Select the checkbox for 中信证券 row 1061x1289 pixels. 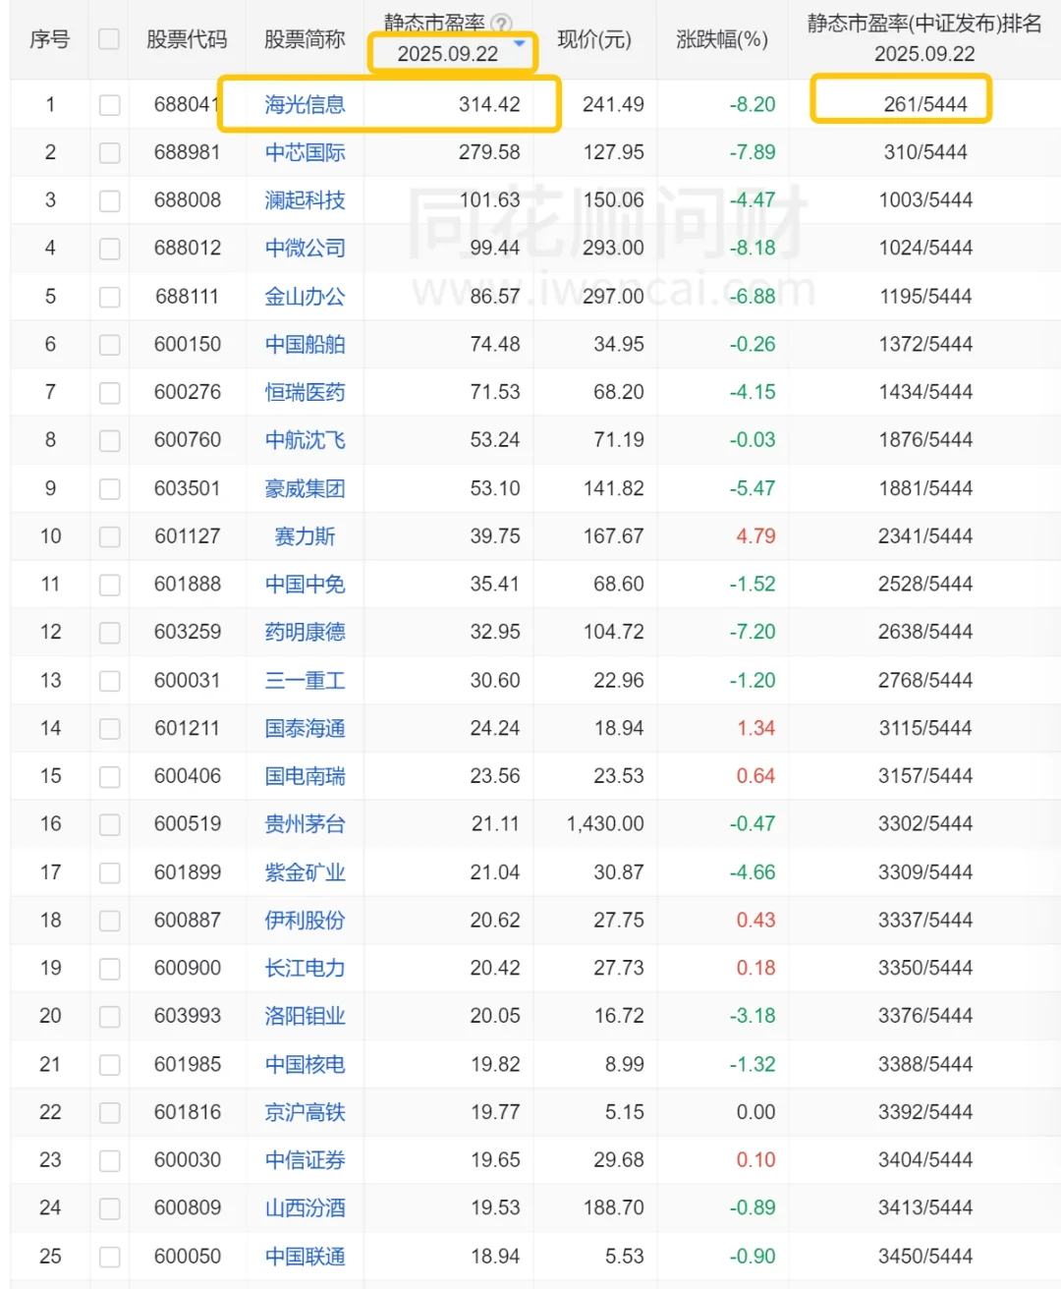109,1160
